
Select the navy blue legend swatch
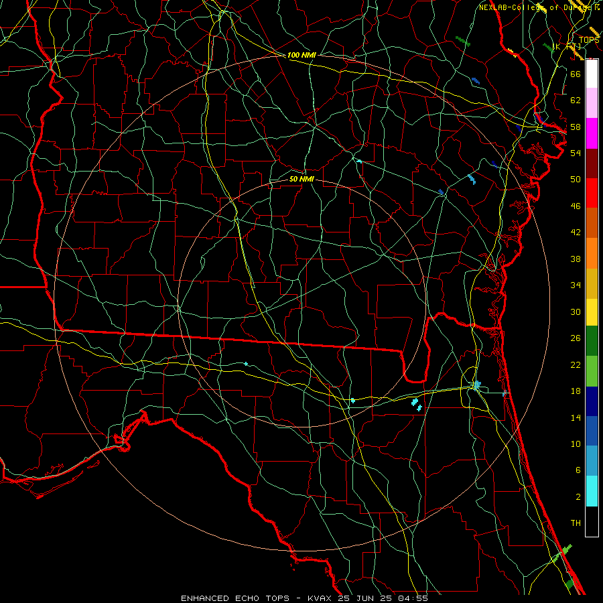tap(592, 401)
